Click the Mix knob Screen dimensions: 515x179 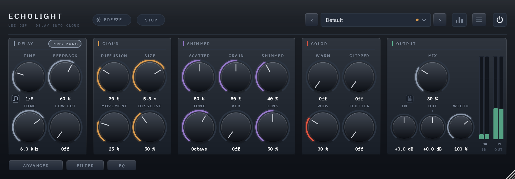coord(432,77)
